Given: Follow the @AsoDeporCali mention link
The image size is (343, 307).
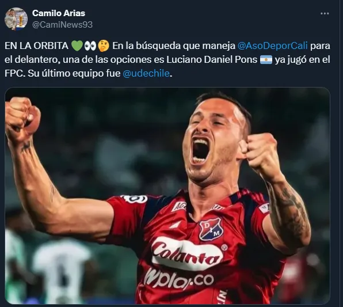Looking at the screenshot, I should point(272,46).
